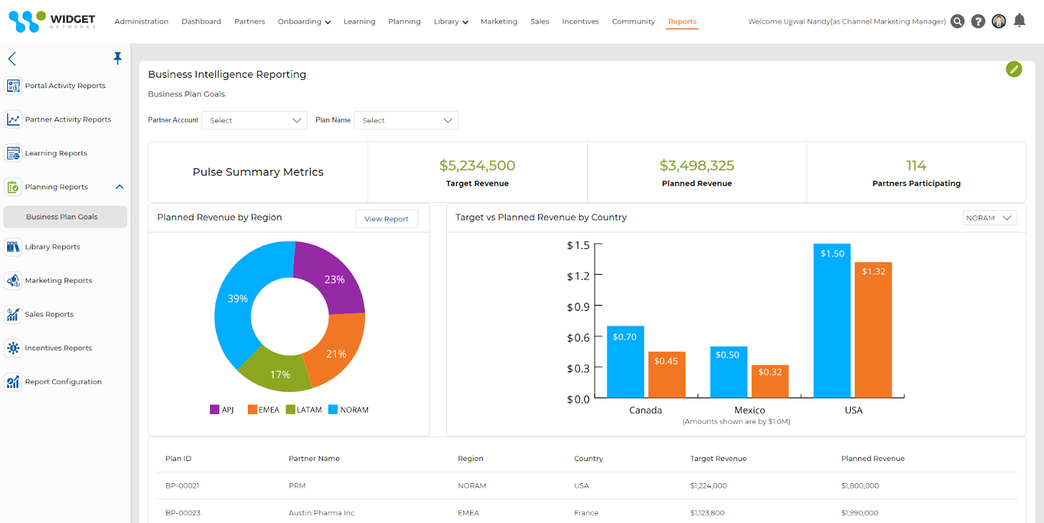1044x523 pixels.
Task: Pin the sidebar with pushpin icon
Action: pyautogui.click(x=117, y=58)
